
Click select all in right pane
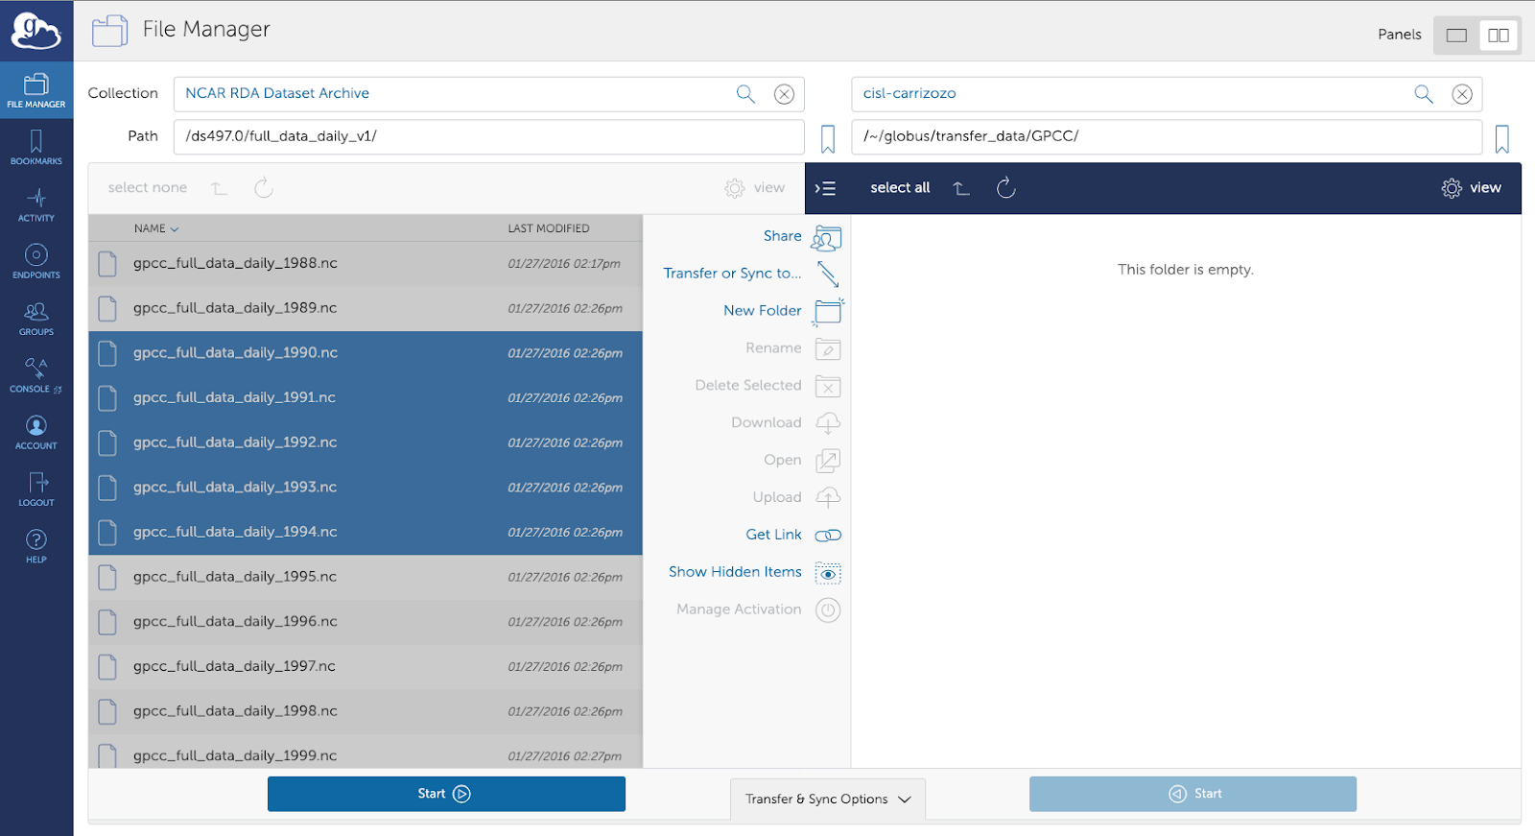[x=900, y=188]
